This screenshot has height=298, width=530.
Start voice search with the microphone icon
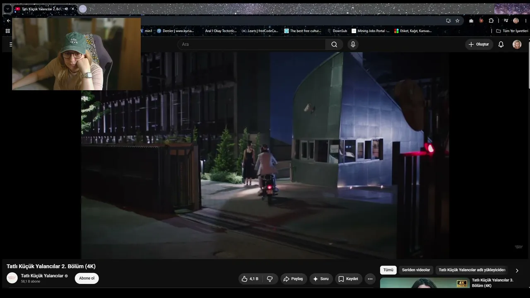pyautogui.click(x=353, y=44)
